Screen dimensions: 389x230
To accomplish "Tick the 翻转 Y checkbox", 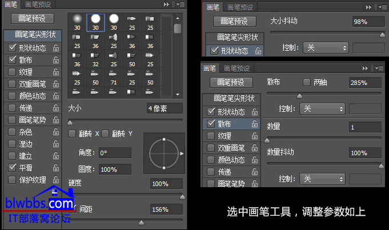I will (x=105, y=134).
